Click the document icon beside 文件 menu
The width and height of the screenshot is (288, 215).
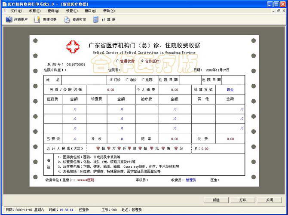point(5,11)
